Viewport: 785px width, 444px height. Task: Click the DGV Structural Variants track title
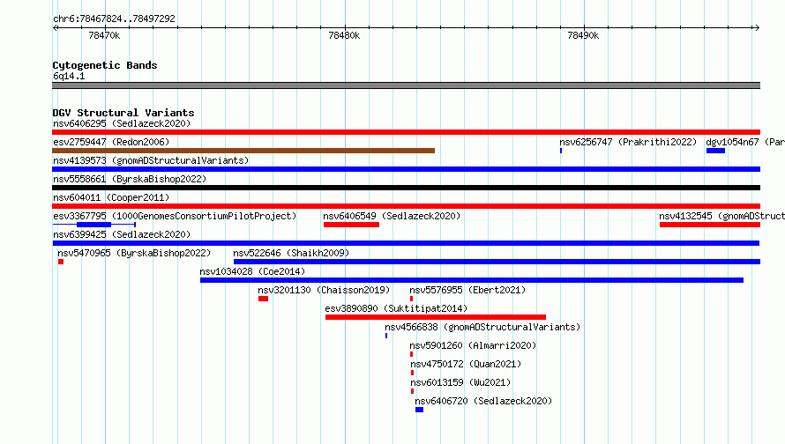pyautogui.click(x=123, y=113)
